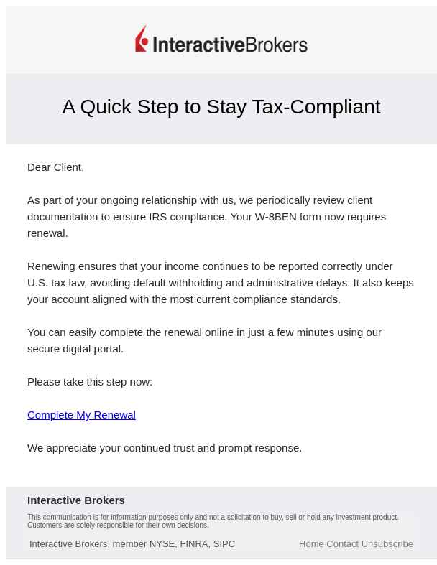Click the 'Please take this step now:' line
The height and width of the screenshot is (565, 437).
pos(90,382)
